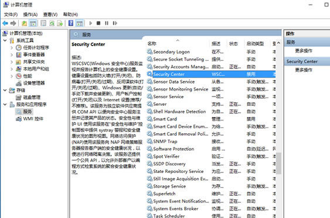
Task: Select the Shell Hardware Detection row
Action: coord(211,112)
